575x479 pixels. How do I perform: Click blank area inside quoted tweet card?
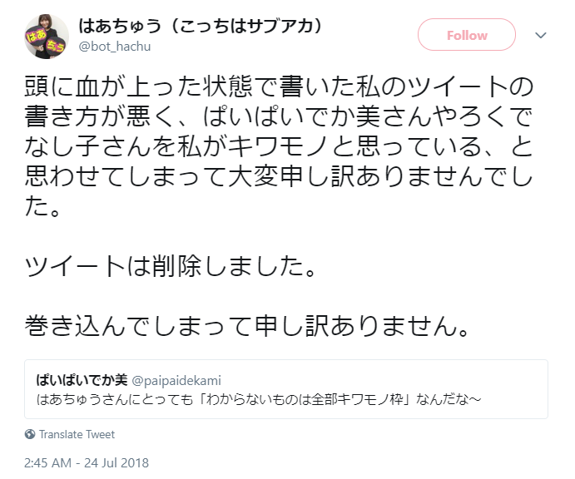(x=385, y=380)
